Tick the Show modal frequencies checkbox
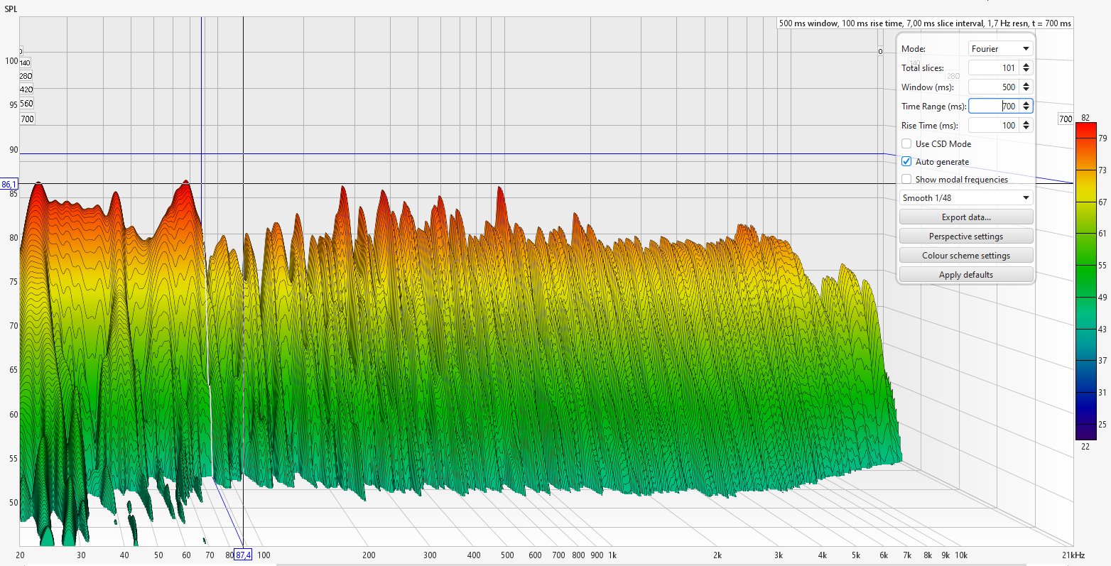 click(x=906, y=180)
